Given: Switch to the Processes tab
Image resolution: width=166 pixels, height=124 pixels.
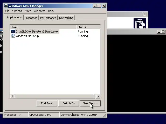Looking at the screenshot, I should [x=31, y=18].
